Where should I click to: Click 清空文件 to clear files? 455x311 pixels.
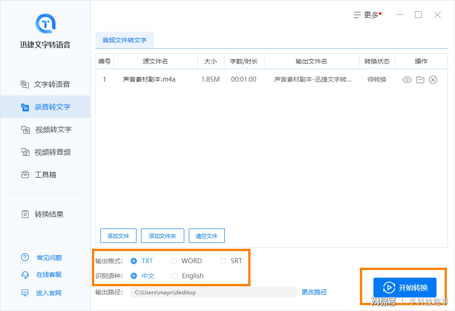pyautogui.click(x=207, y=236)
